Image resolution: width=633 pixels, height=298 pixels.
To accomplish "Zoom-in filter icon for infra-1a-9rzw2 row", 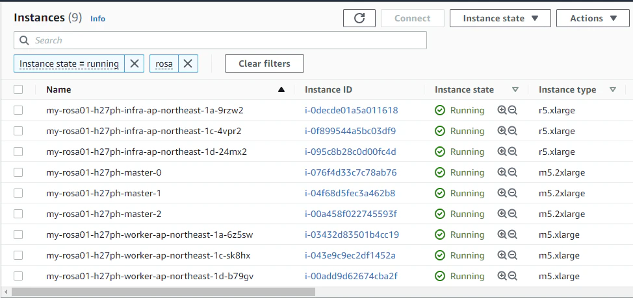I will click(502, 110).
